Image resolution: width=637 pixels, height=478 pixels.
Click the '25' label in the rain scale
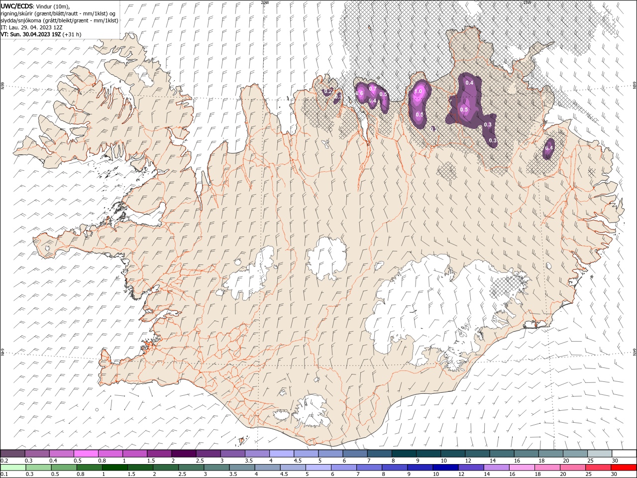pos(588,475)
